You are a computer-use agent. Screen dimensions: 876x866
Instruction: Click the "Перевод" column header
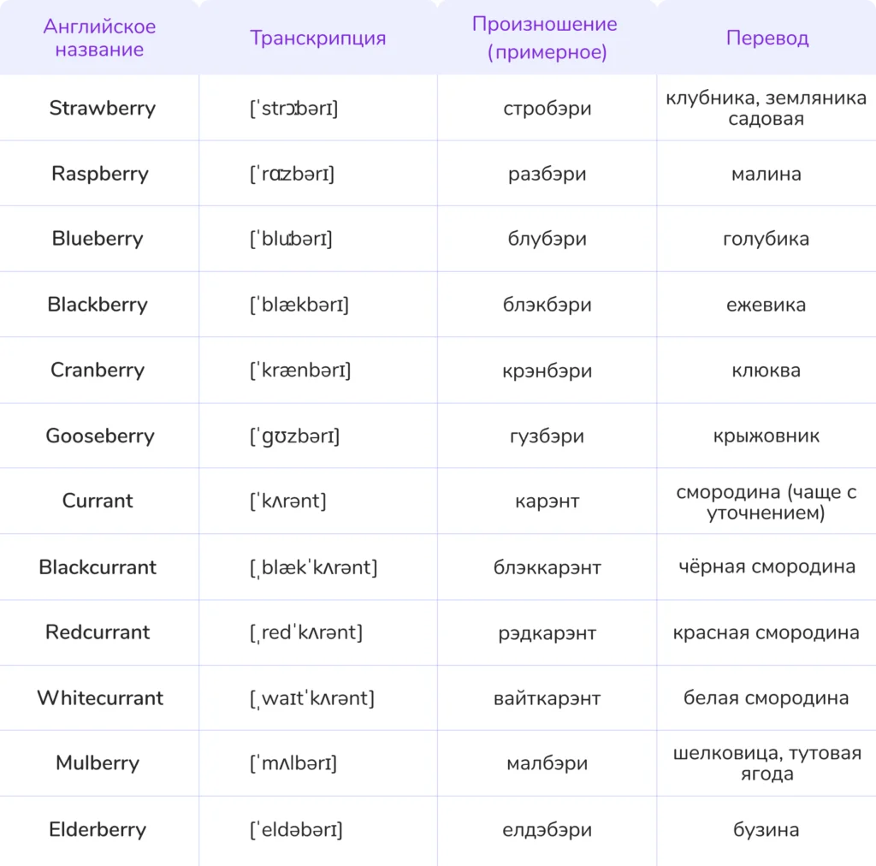[766, 38]
